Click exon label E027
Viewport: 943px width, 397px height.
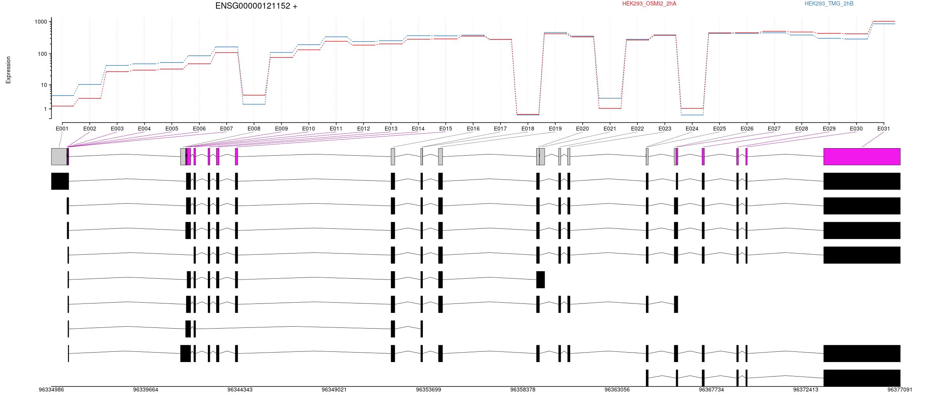(x=774, y=129)
